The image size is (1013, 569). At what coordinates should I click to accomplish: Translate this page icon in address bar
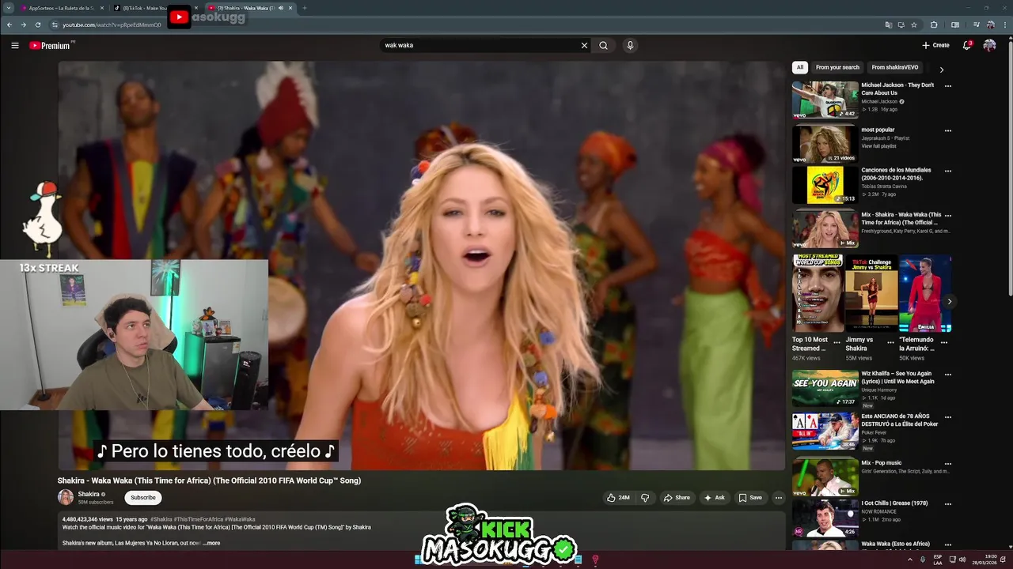889,24
